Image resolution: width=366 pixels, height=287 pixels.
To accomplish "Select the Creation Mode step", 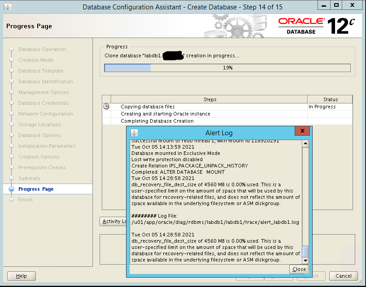I will [36, 60].
